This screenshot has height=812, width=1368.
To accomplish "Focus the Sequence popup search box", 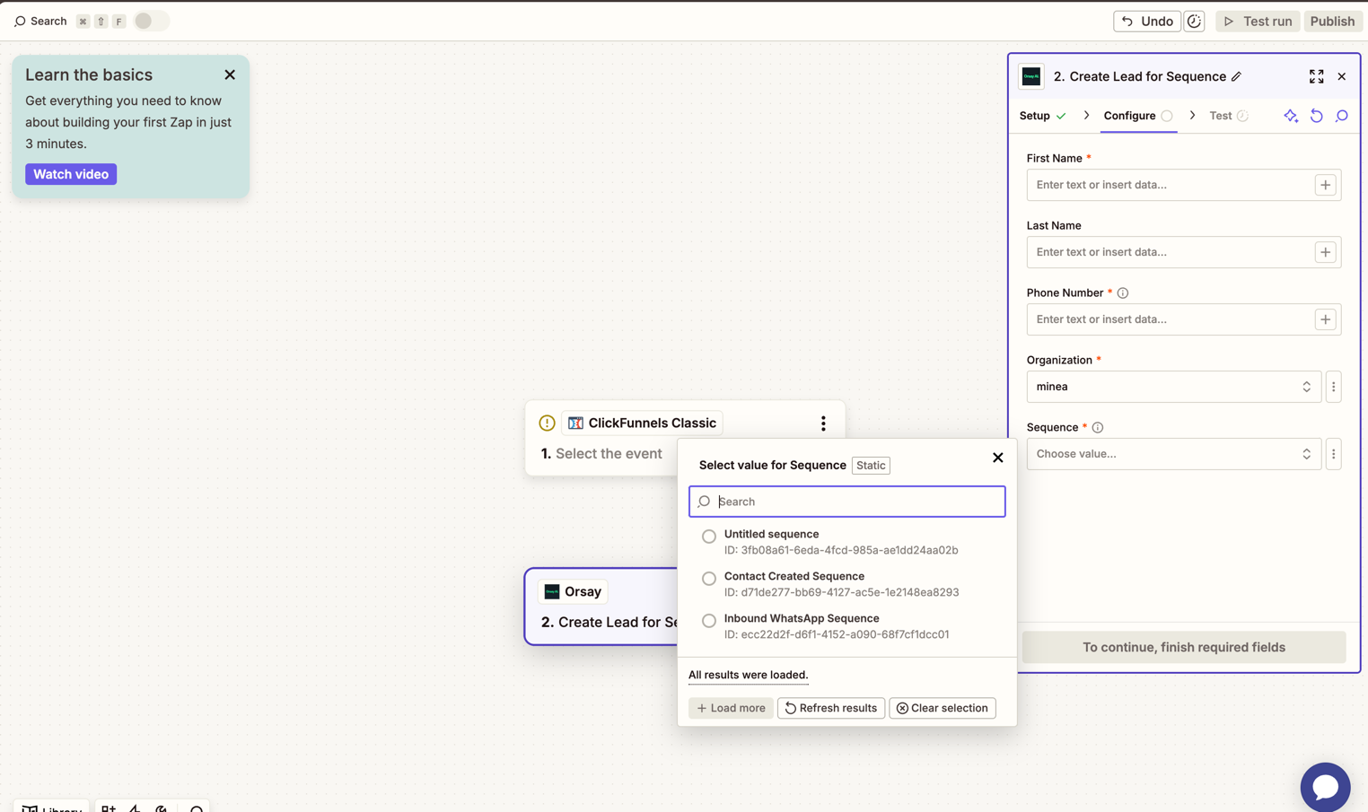I will coord(846,502).
